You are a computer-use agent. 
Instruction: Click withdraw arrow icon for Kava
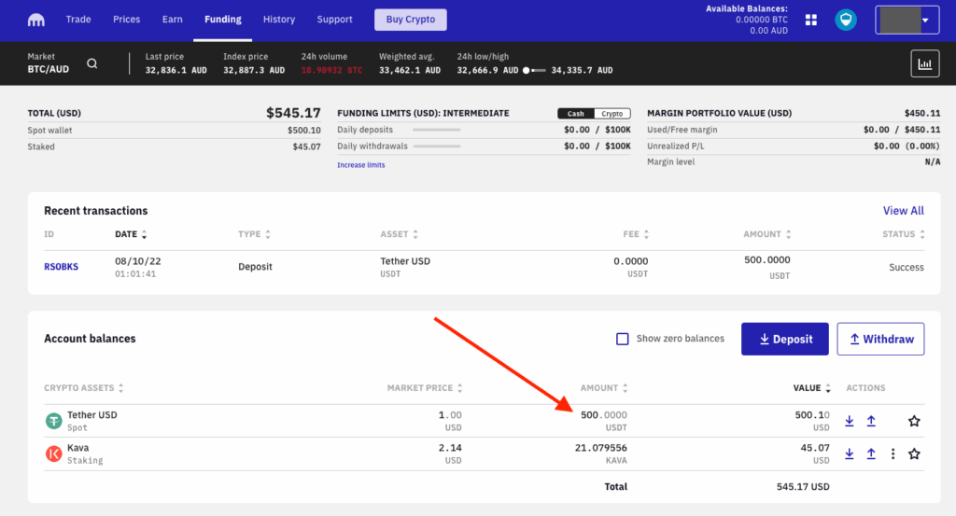(871, 453)
